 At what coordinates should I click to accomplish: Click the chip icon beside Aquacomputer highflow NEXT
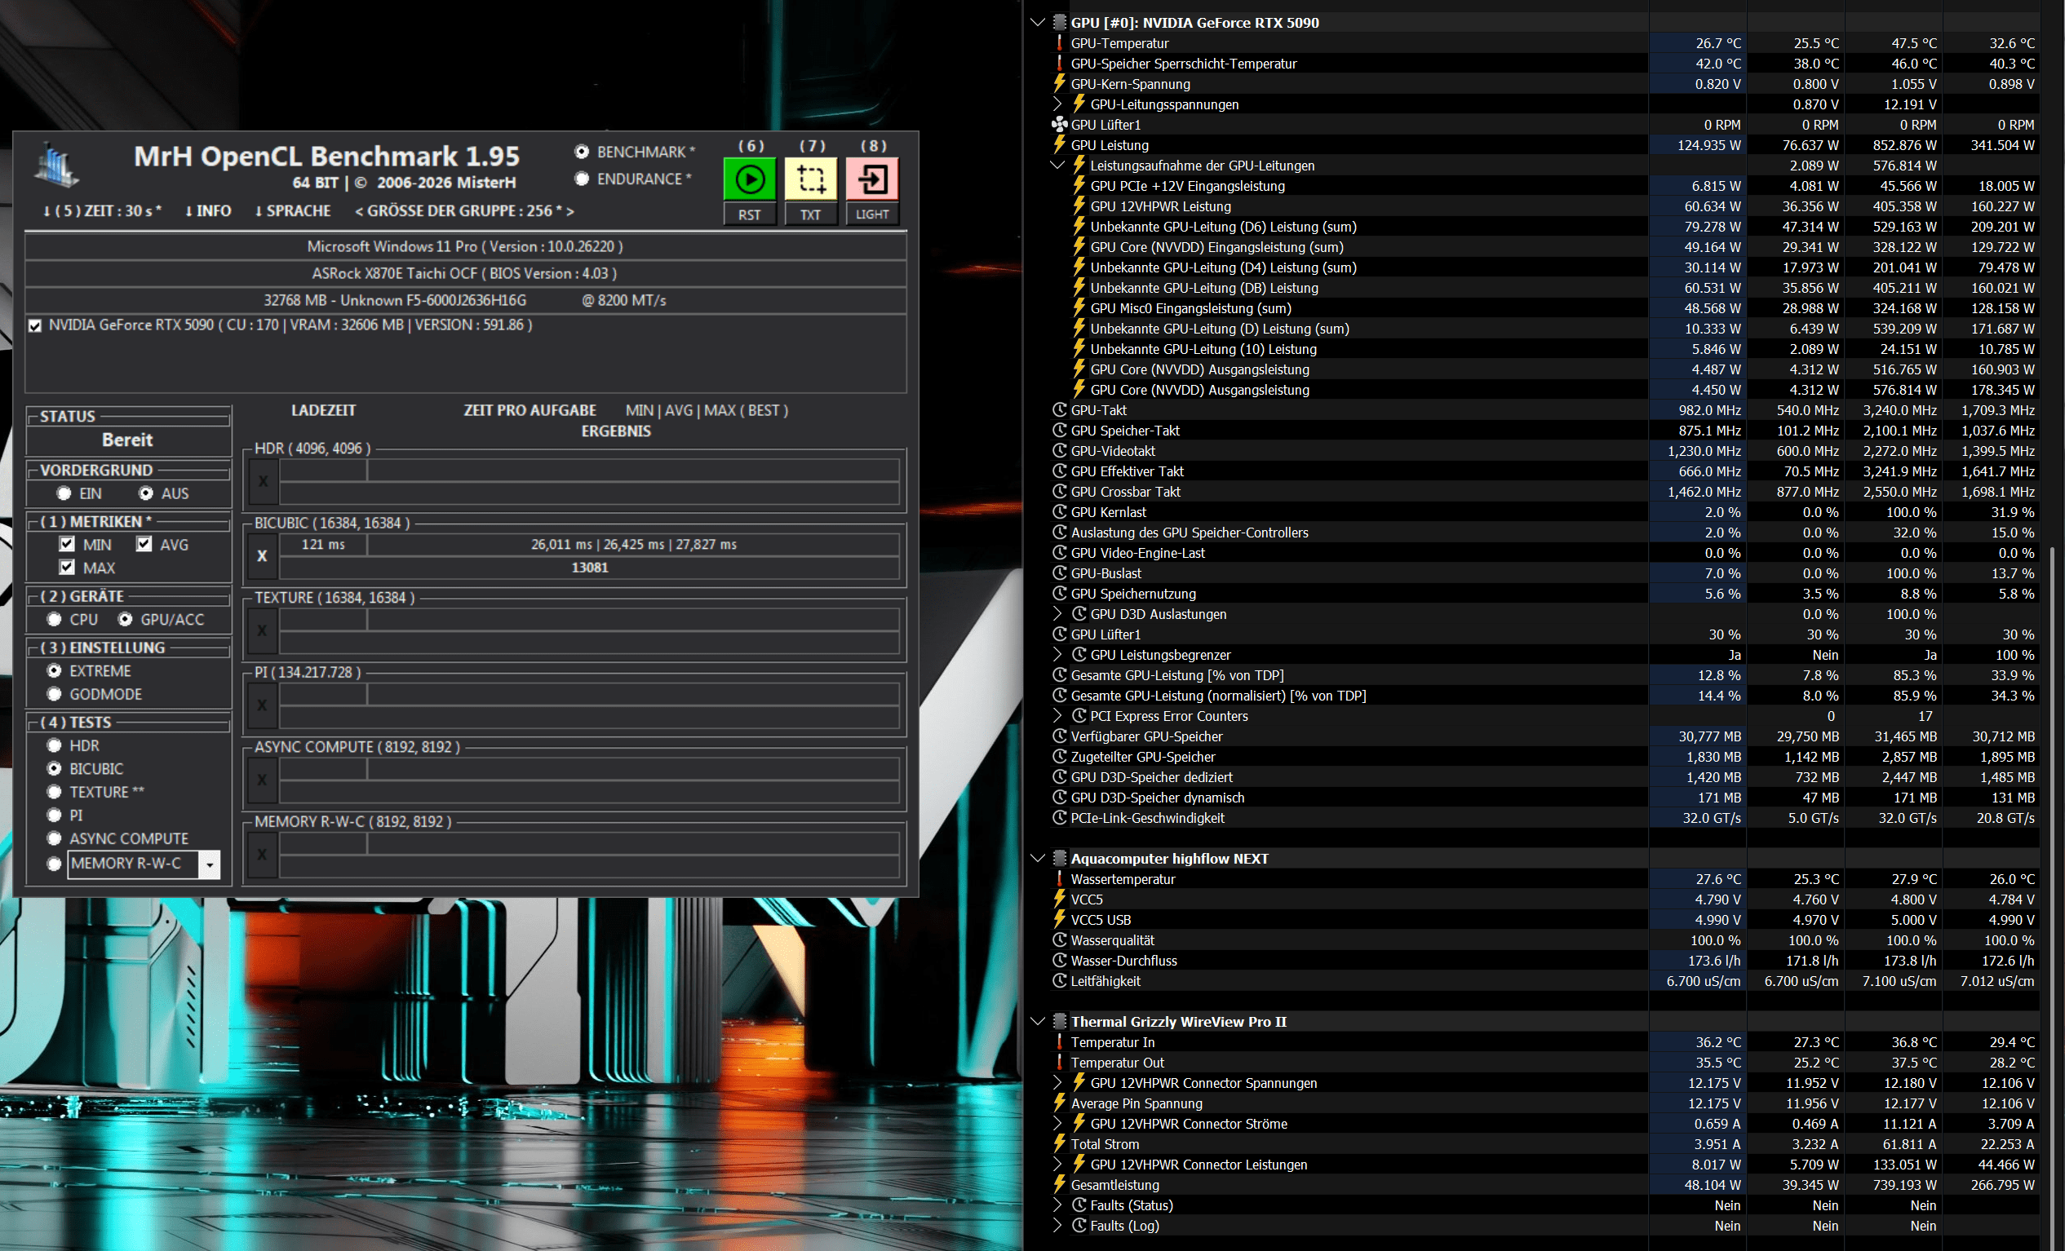tap(1059, 858)
